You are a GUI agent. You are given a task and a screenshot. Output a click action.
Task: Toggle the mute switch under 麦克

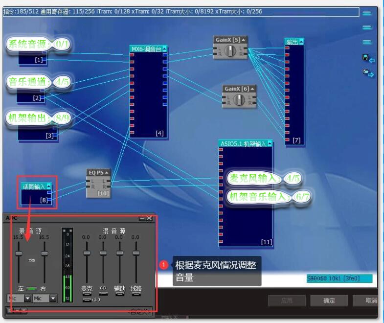click(x=87, y=294)
